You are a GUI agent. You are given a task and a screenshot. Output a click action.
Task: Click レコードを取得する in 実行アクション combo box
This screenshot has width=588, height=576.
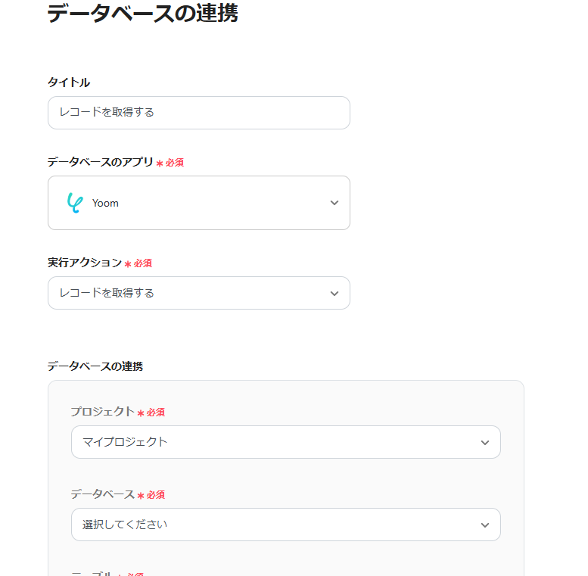107,293
